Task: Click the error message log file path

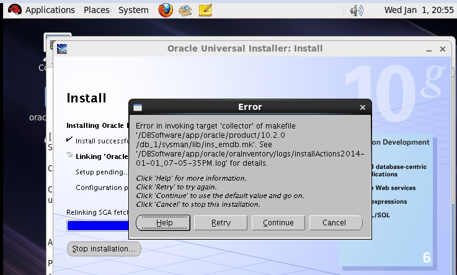Action: [250, 158]
